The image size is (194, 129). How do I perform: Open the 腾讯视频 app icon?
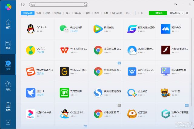(98, 29)
